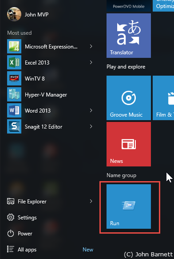Click the Name group header field

click(122, 175)
